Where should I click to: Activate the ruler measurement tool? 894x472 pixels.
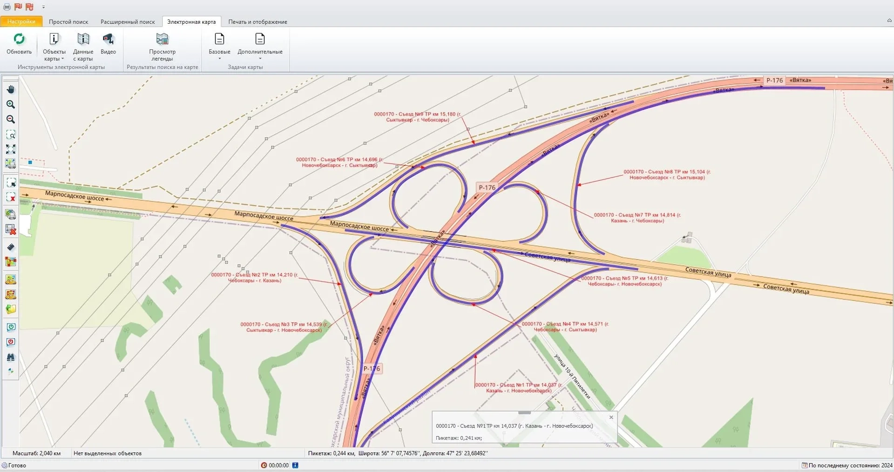coord(11,247)
